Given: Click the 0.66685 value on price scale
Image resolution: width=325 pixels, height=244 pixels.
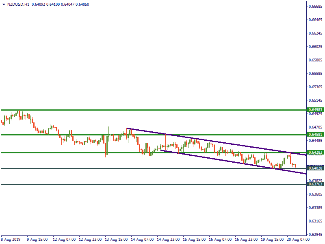Looking at the screenshot, I should pos(315,7).
